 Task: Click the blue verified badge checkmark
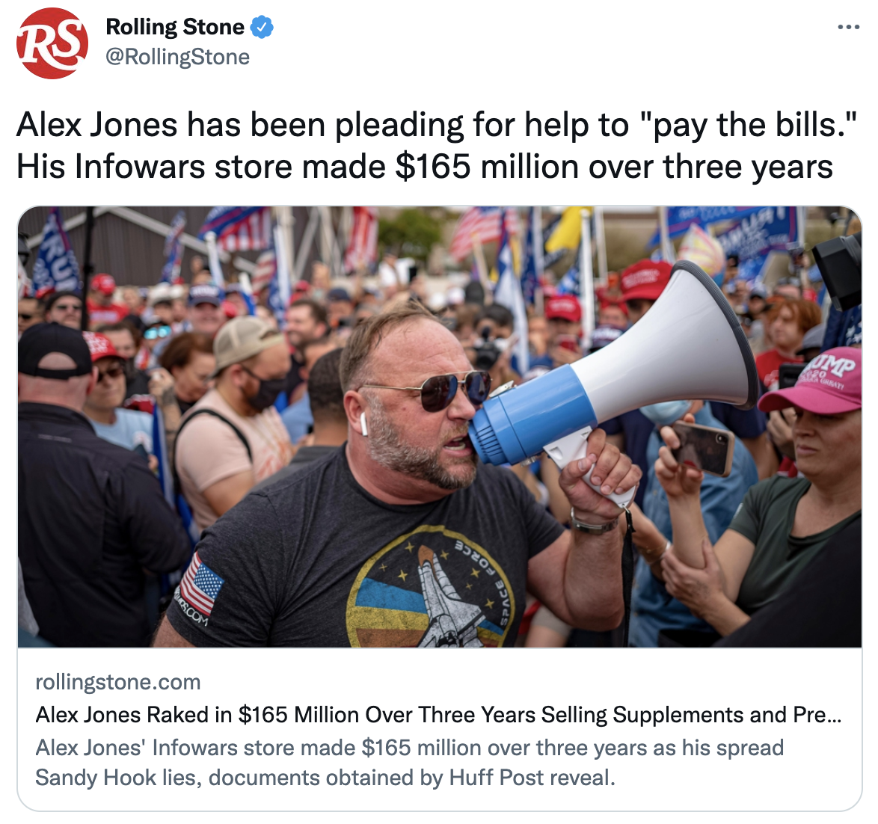click(262, 27)
